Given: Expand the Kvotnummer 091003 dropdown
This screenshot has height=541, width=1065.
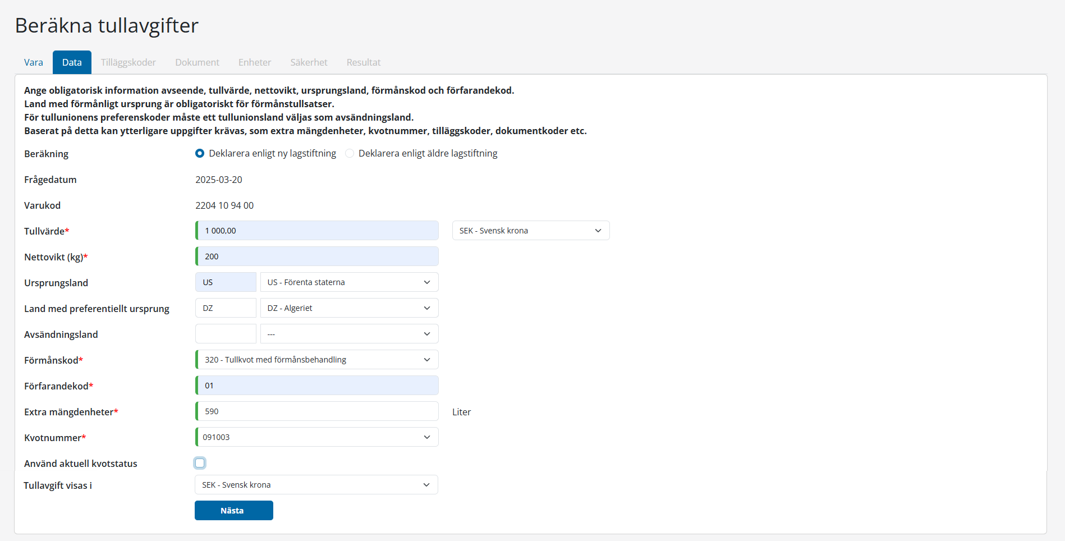Looking at the screenshot, I should tap(317, 437).
